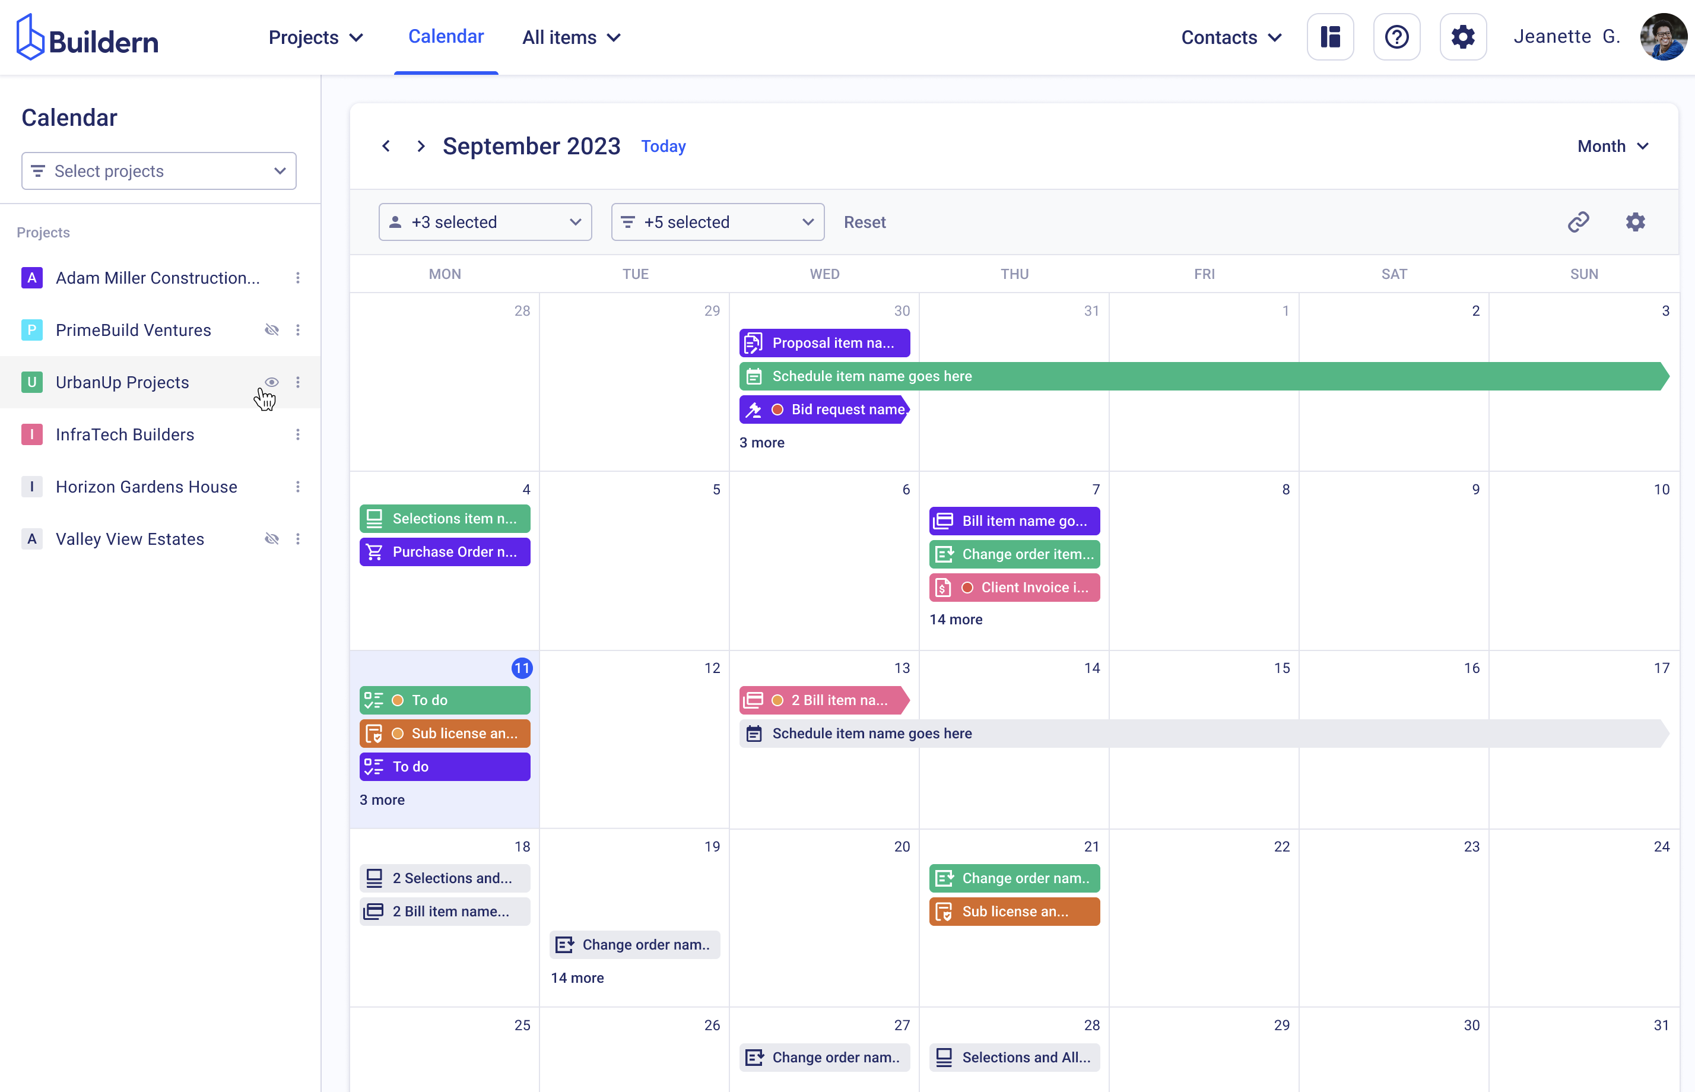Open 2 Selections item on September 18
Screen dimensions: 1695x1092
(445, 878)
